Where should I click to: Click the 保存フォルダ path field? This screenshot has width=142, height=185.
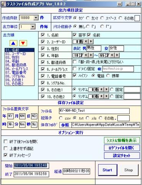point(106,125)
